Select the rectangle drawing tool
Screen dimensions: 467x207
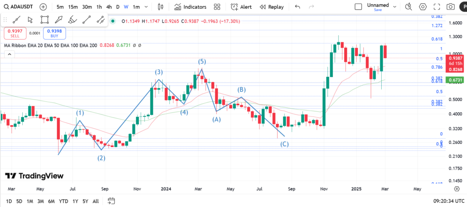[x=44, y=20]
